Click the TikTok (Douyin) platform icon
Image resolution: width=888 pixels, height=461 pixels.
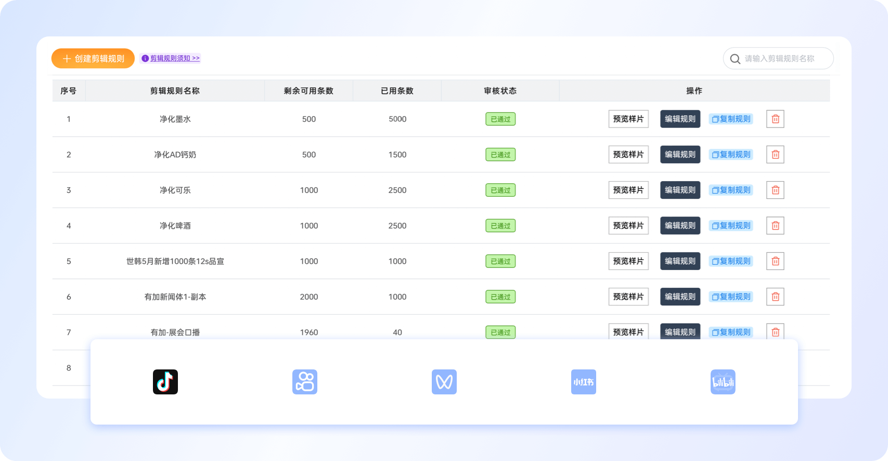pyautogui.click(x=165, y=382)
